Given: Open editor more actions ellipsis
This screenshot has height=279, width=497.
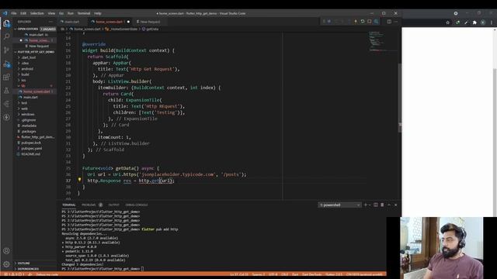Looking at the screenshot, I should (x=396, y=22).
